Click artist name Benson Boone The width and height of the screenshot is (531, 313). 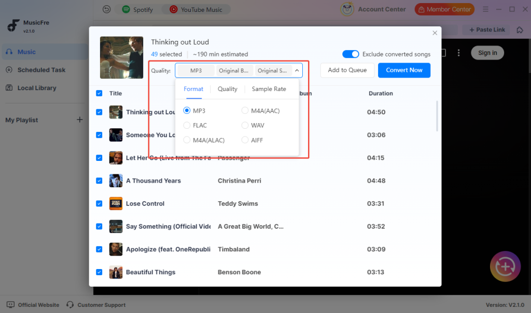pyautogui.click(x=239, y=272)
